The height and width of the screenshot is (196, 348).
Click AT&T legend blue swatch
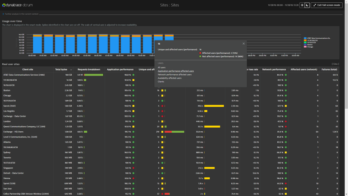[x=305, y=38]
